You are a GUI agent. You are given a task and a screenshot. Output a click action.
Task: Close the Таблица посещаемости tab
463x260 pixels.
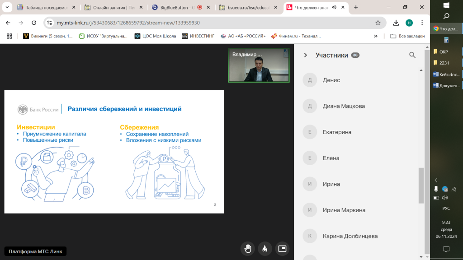(x=74, y=7)
